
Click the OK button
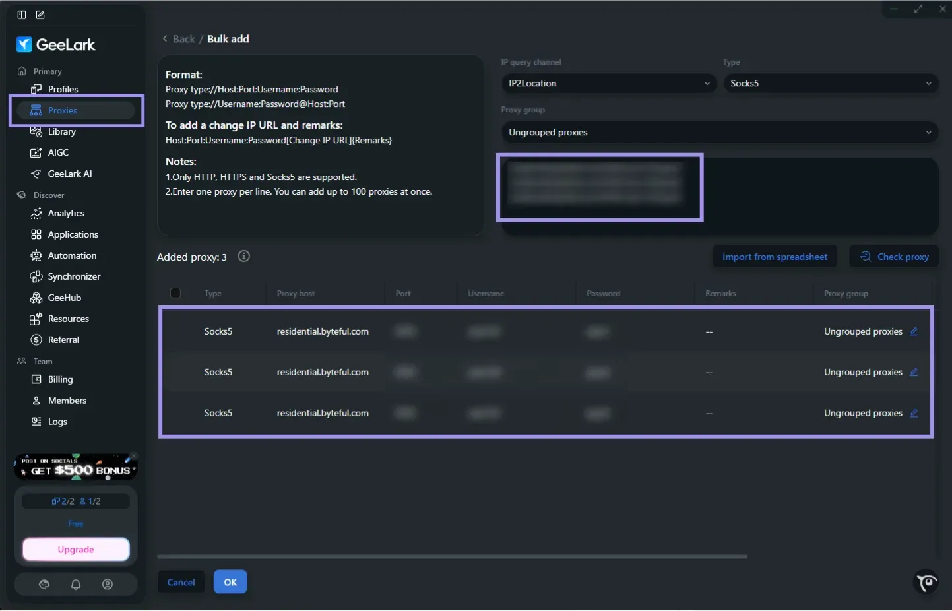click(x=230, y=582)
